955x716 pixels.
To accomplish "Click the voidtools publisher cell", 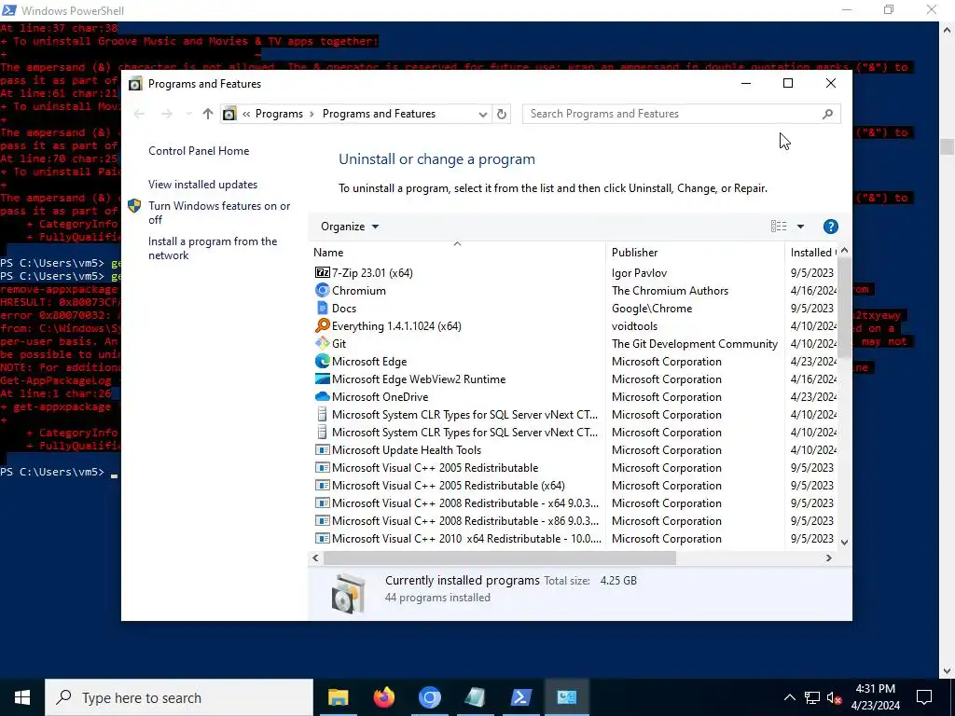I will (x=634, y=325).
